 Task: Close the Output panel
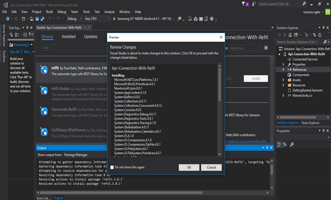click(x=271, y=148)
